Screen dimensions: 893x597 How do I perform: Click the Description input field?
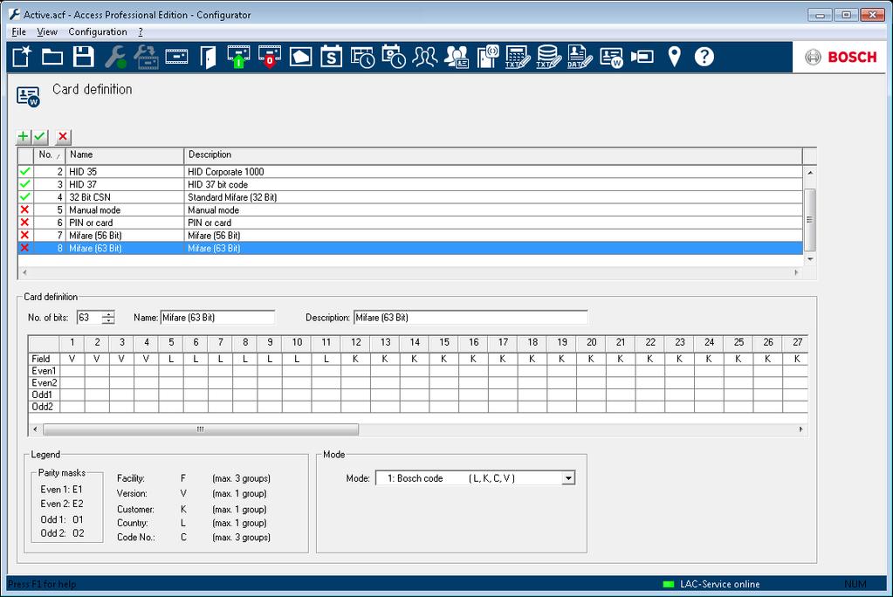471,318
